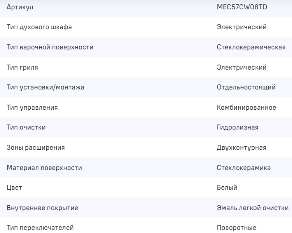Click the 'Двухконтурная' expansion zone value

241,148
